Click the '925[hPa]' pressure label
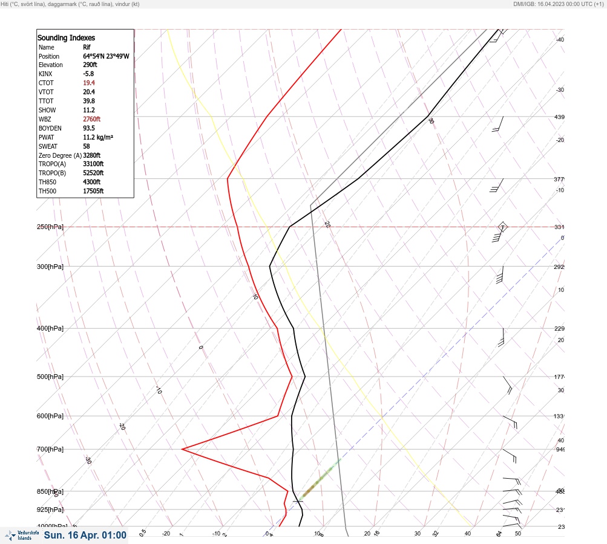607x544 pixels. pyautogui.click(x=50, y=510)
